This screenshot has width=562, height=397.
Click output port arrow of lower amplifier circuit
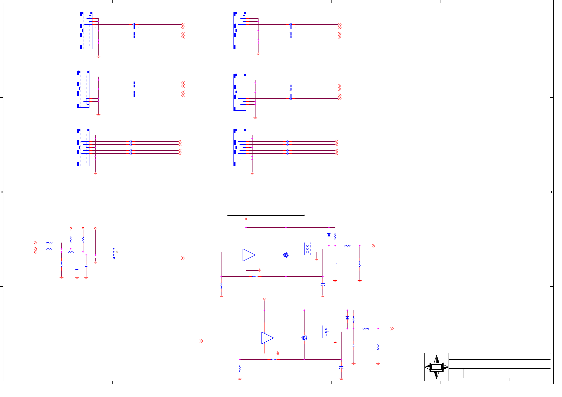pos(392,329)
